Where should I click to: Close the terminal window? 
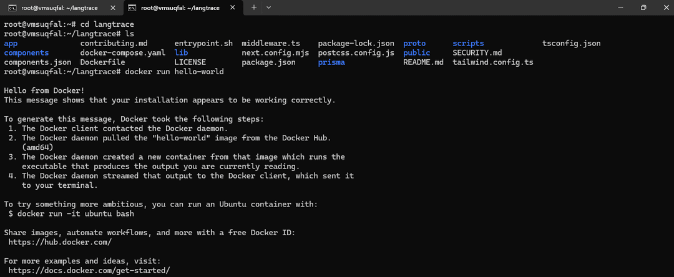[x=664, y=7]
